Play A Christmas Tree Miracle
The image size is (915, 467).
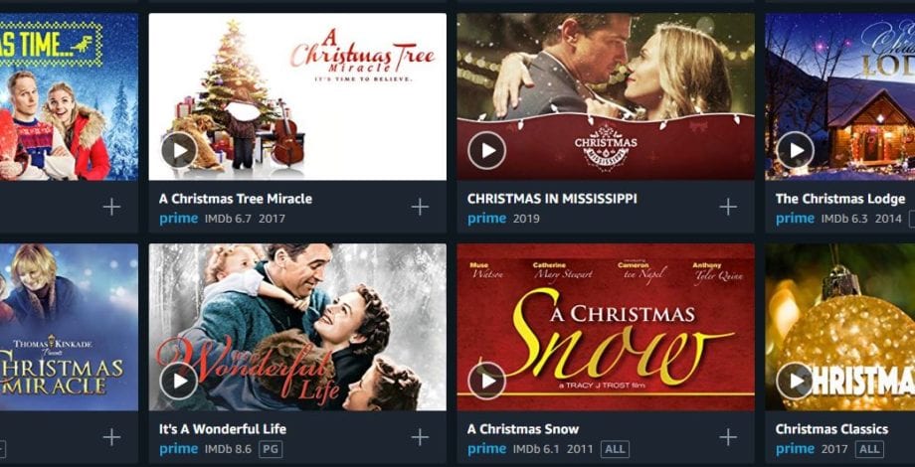[179, 150]
